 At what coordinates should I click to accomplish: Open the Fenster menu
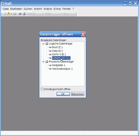(x=66, y=9)
